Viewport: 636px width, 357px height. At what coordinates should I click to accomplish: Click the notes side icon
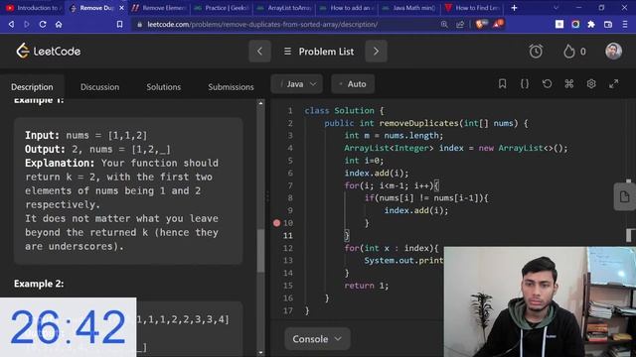coord(625,197)
